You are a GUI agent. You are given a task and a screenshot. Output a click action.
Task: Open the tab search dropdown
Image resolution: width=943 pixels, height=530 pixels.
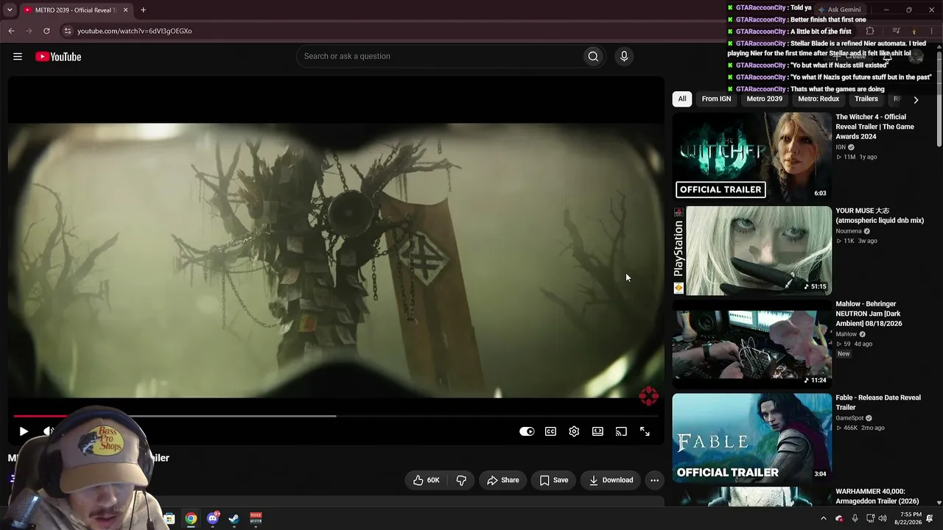pos(10,10)
